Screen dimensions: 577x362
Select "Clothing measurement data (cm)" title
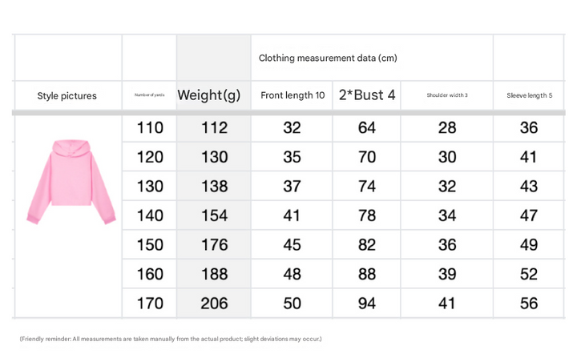[x=328, y=58]
